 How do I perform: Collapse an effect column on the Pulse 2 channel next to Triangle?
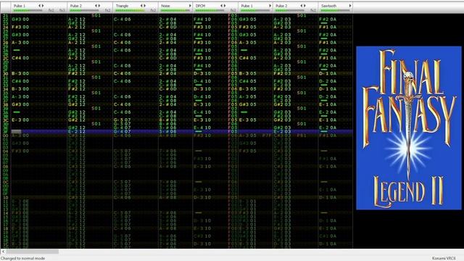[96, 6]
